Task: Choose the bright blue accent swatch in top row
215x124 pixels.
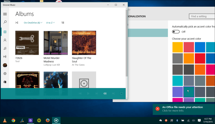Action: point(200,47)
